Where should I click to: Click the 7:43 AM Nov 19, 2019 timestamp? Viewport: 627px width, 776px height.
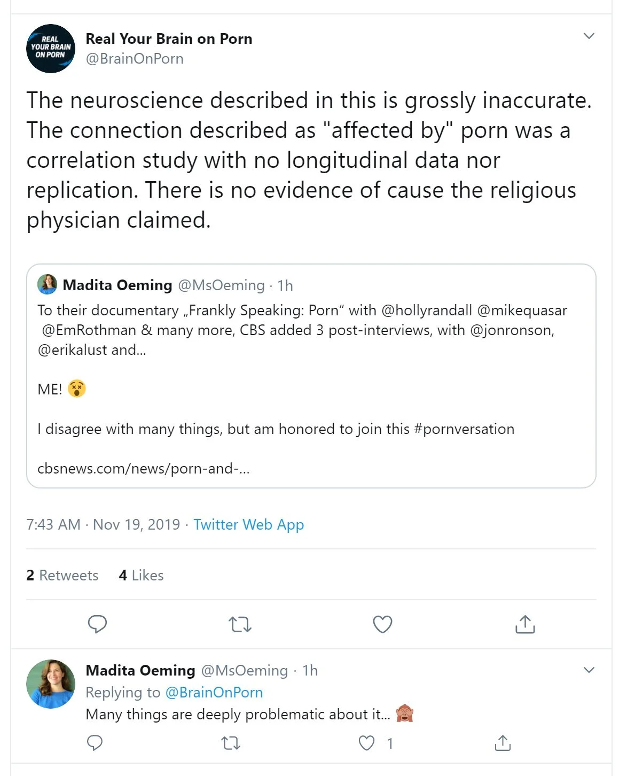click(103, 524)
